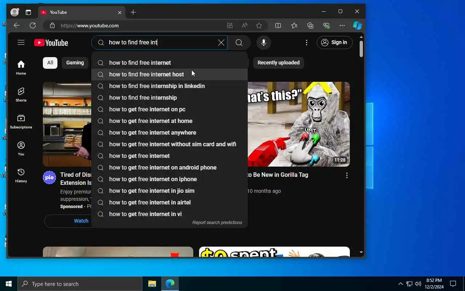The width and height of the screenshot is (465, 291).
Task: Click Report search predictions link
Action: [217, 223]
